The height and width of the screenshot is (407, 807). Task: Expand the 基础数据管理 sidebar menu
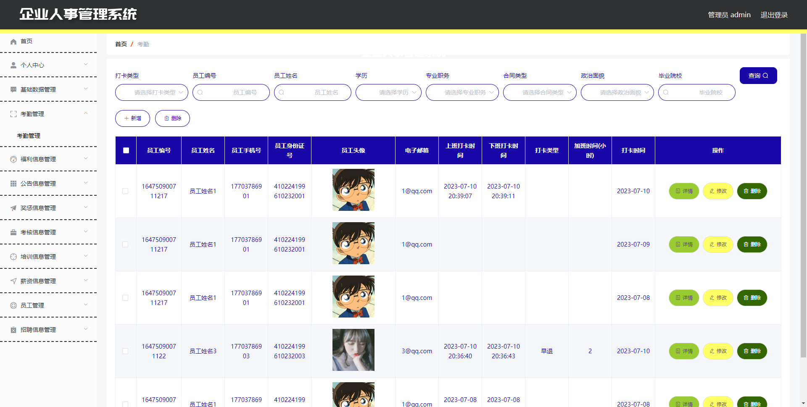tap(48, 89)
